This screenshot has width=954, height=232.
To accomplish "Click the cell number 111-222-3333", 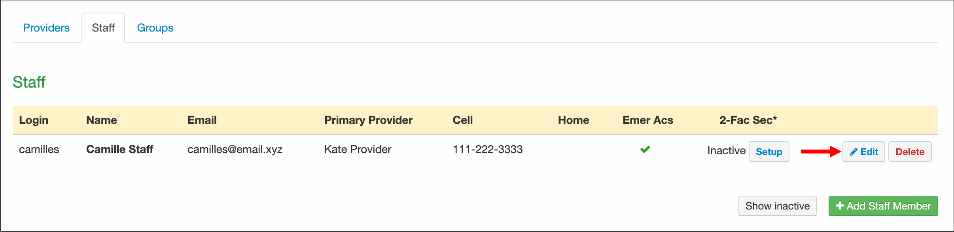I will point(487,149).
